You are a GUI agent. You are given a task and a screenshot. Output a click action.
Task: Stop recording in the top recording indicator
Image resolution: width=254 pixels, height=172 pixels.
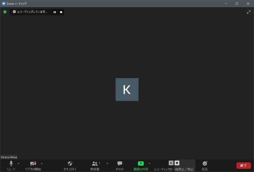coord(61,12)
